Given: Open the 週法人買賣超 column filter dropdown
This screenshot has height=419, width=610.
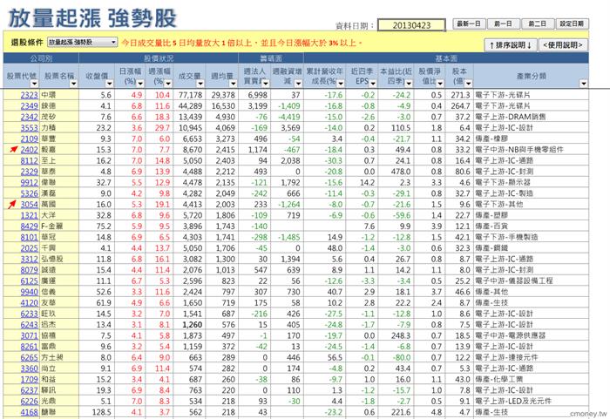Looking at the screenshot, I should [265, 84].
